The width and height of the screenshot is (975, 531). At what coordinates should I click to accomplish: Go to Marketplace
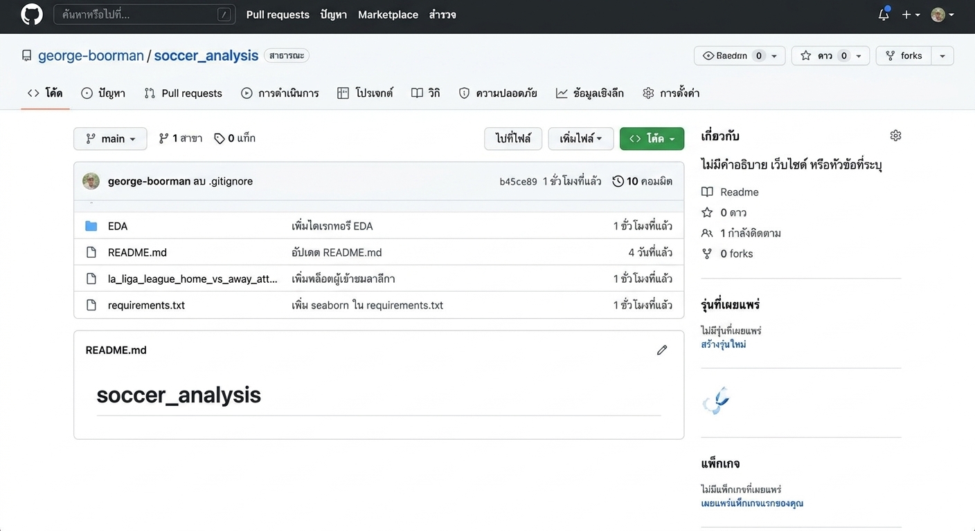tap(388, 15)
